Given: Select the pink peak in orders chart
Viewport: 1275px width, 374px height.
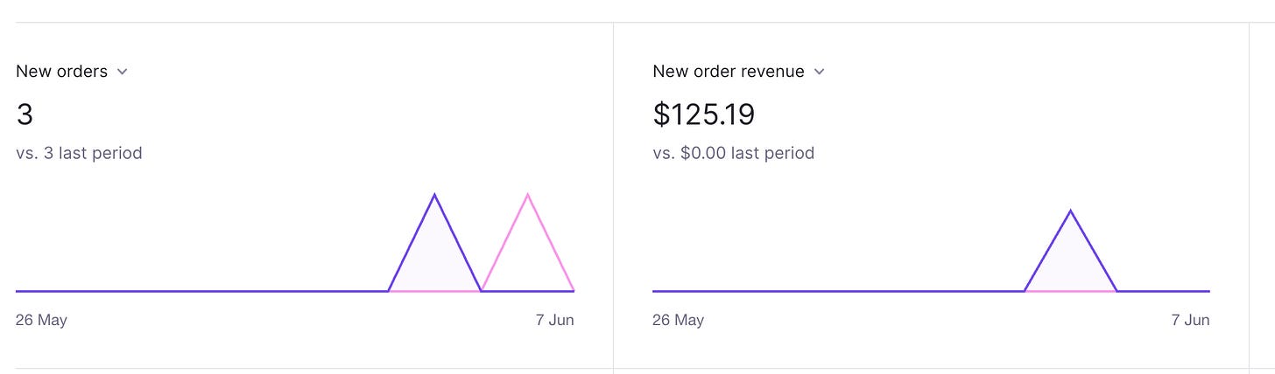Looking at the screenshot, I should point(527,196).
